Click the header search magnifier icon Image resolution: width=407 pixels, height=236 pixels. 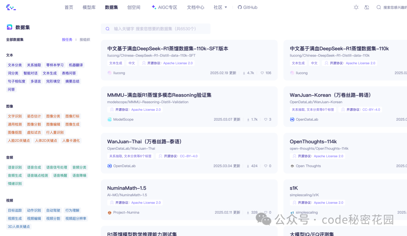pyautogui.click(x=379, y=7)
